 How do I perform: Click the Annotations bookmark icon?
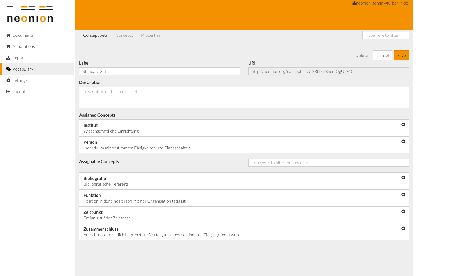(8, 46)
